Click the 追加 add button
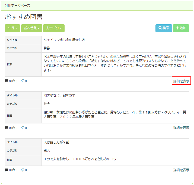 181,28
